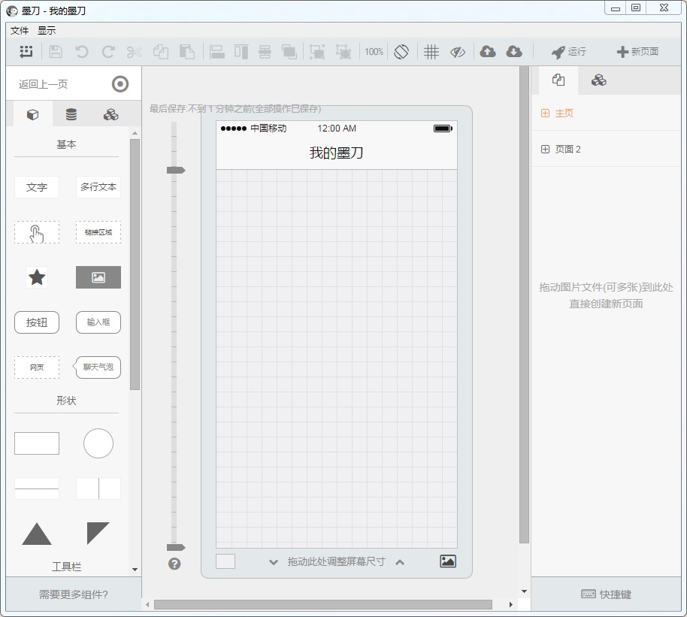Screen dimensions: 687x617
Task: Open the 显示 menu
Action: [x=47, y=30]
